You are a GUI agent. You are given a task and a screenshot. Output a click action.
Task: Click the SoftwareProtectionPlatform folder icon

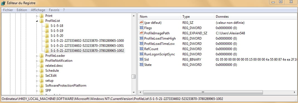pyautogui.click(x=41, y=86)
